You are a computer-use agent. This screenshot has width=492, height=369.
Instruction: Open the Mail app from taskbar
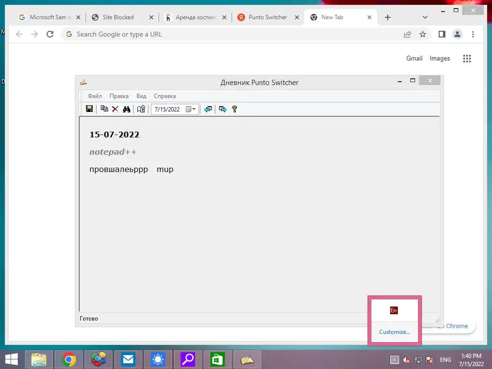[x=128, y=359]
